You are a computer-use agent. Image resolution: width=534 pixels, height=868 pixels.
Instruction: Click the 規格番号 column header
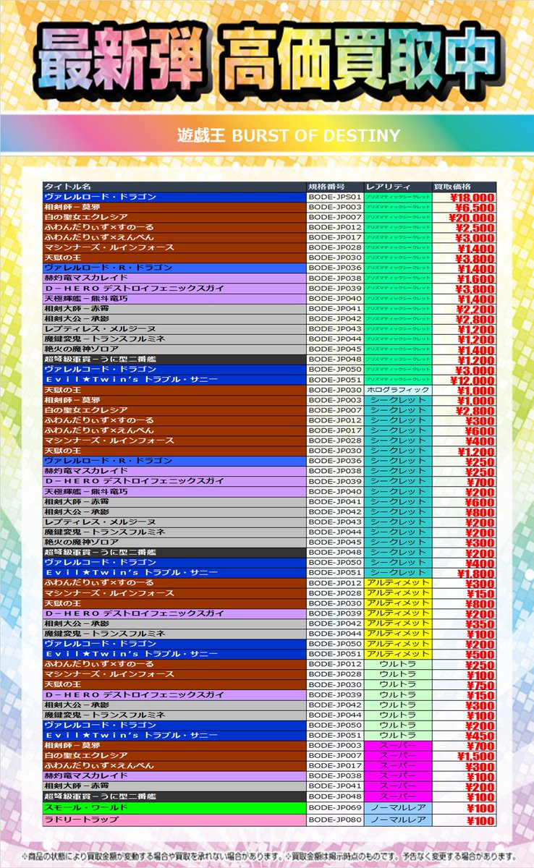click(x=335, y=187)
